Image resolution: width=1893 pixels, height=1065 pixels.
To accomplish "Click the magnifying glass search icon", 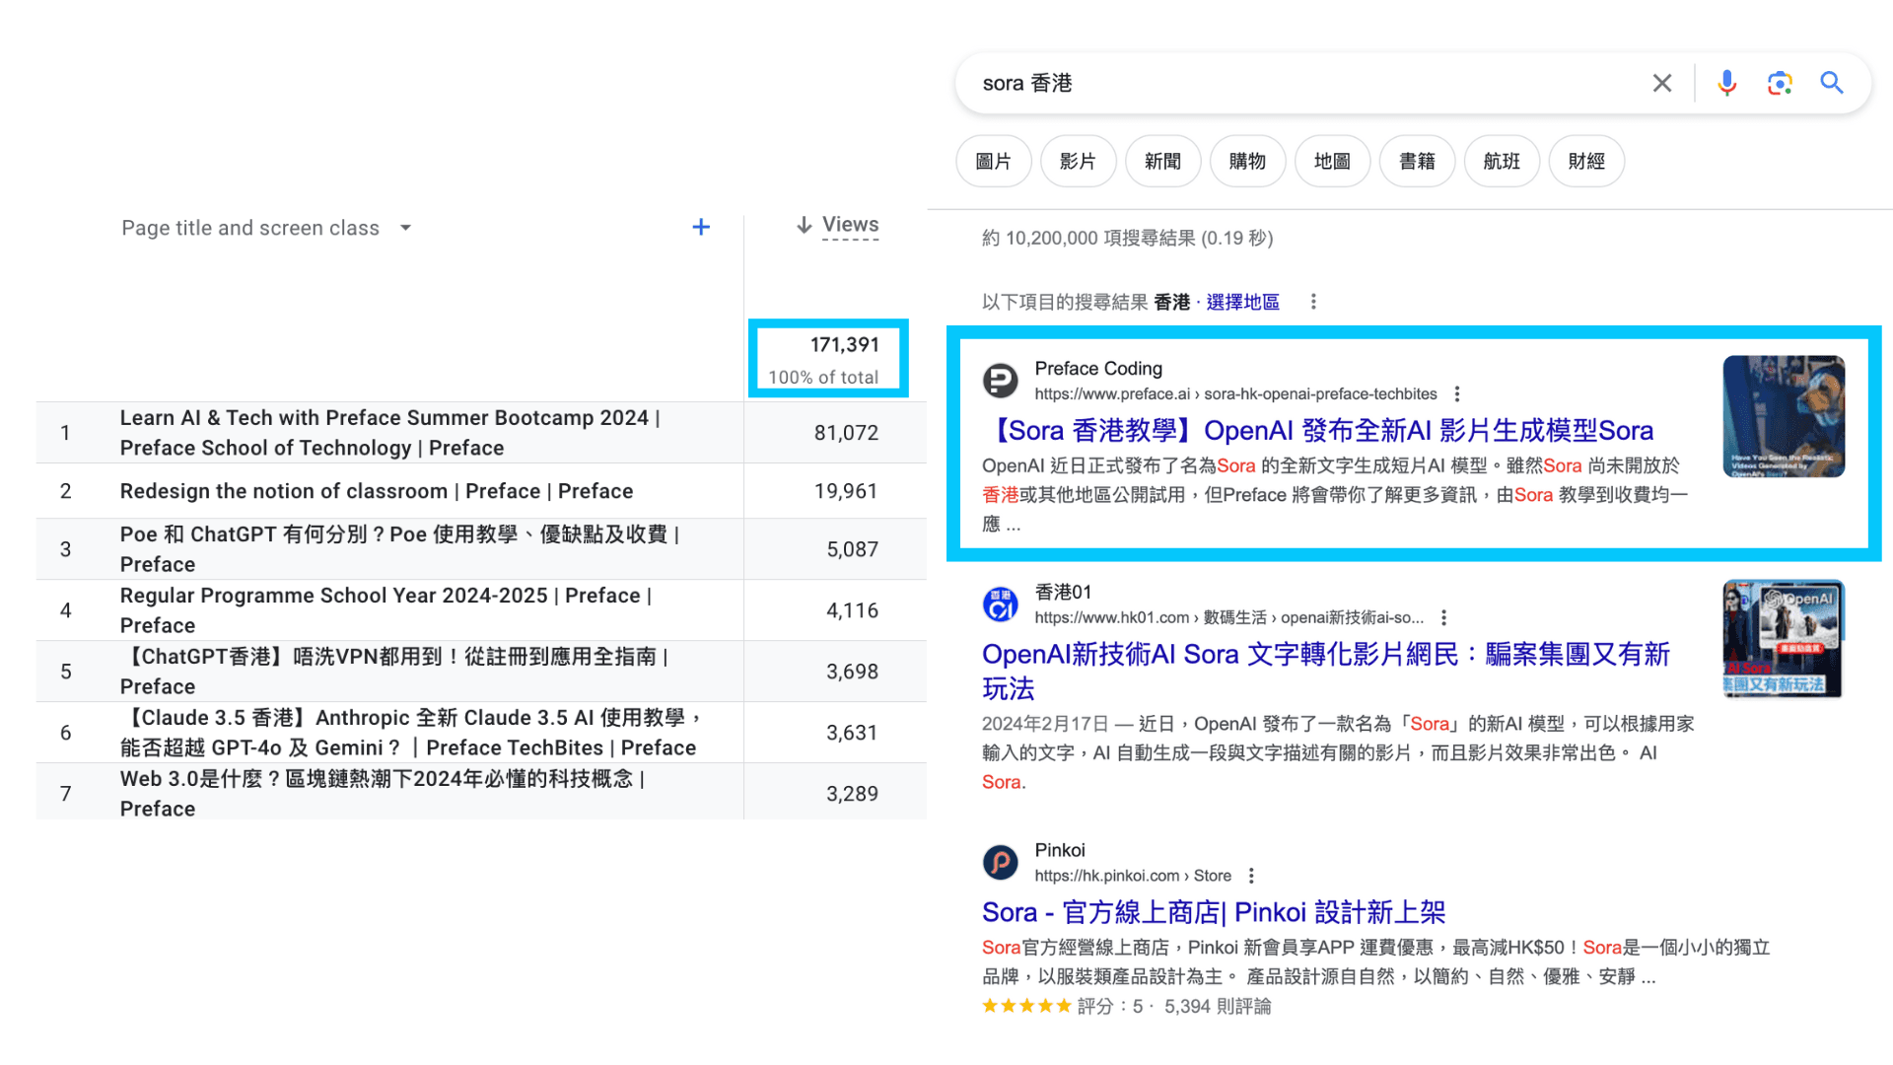I will point(1832,83).
